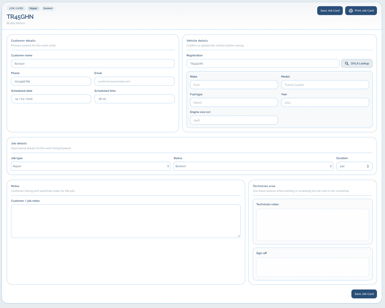Click the Sign-off area box

coord(312,267)
